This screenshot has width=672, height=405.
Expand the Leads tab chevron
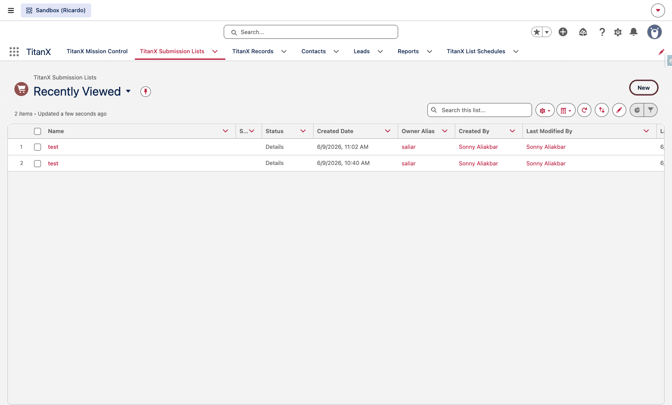point(380,51)
